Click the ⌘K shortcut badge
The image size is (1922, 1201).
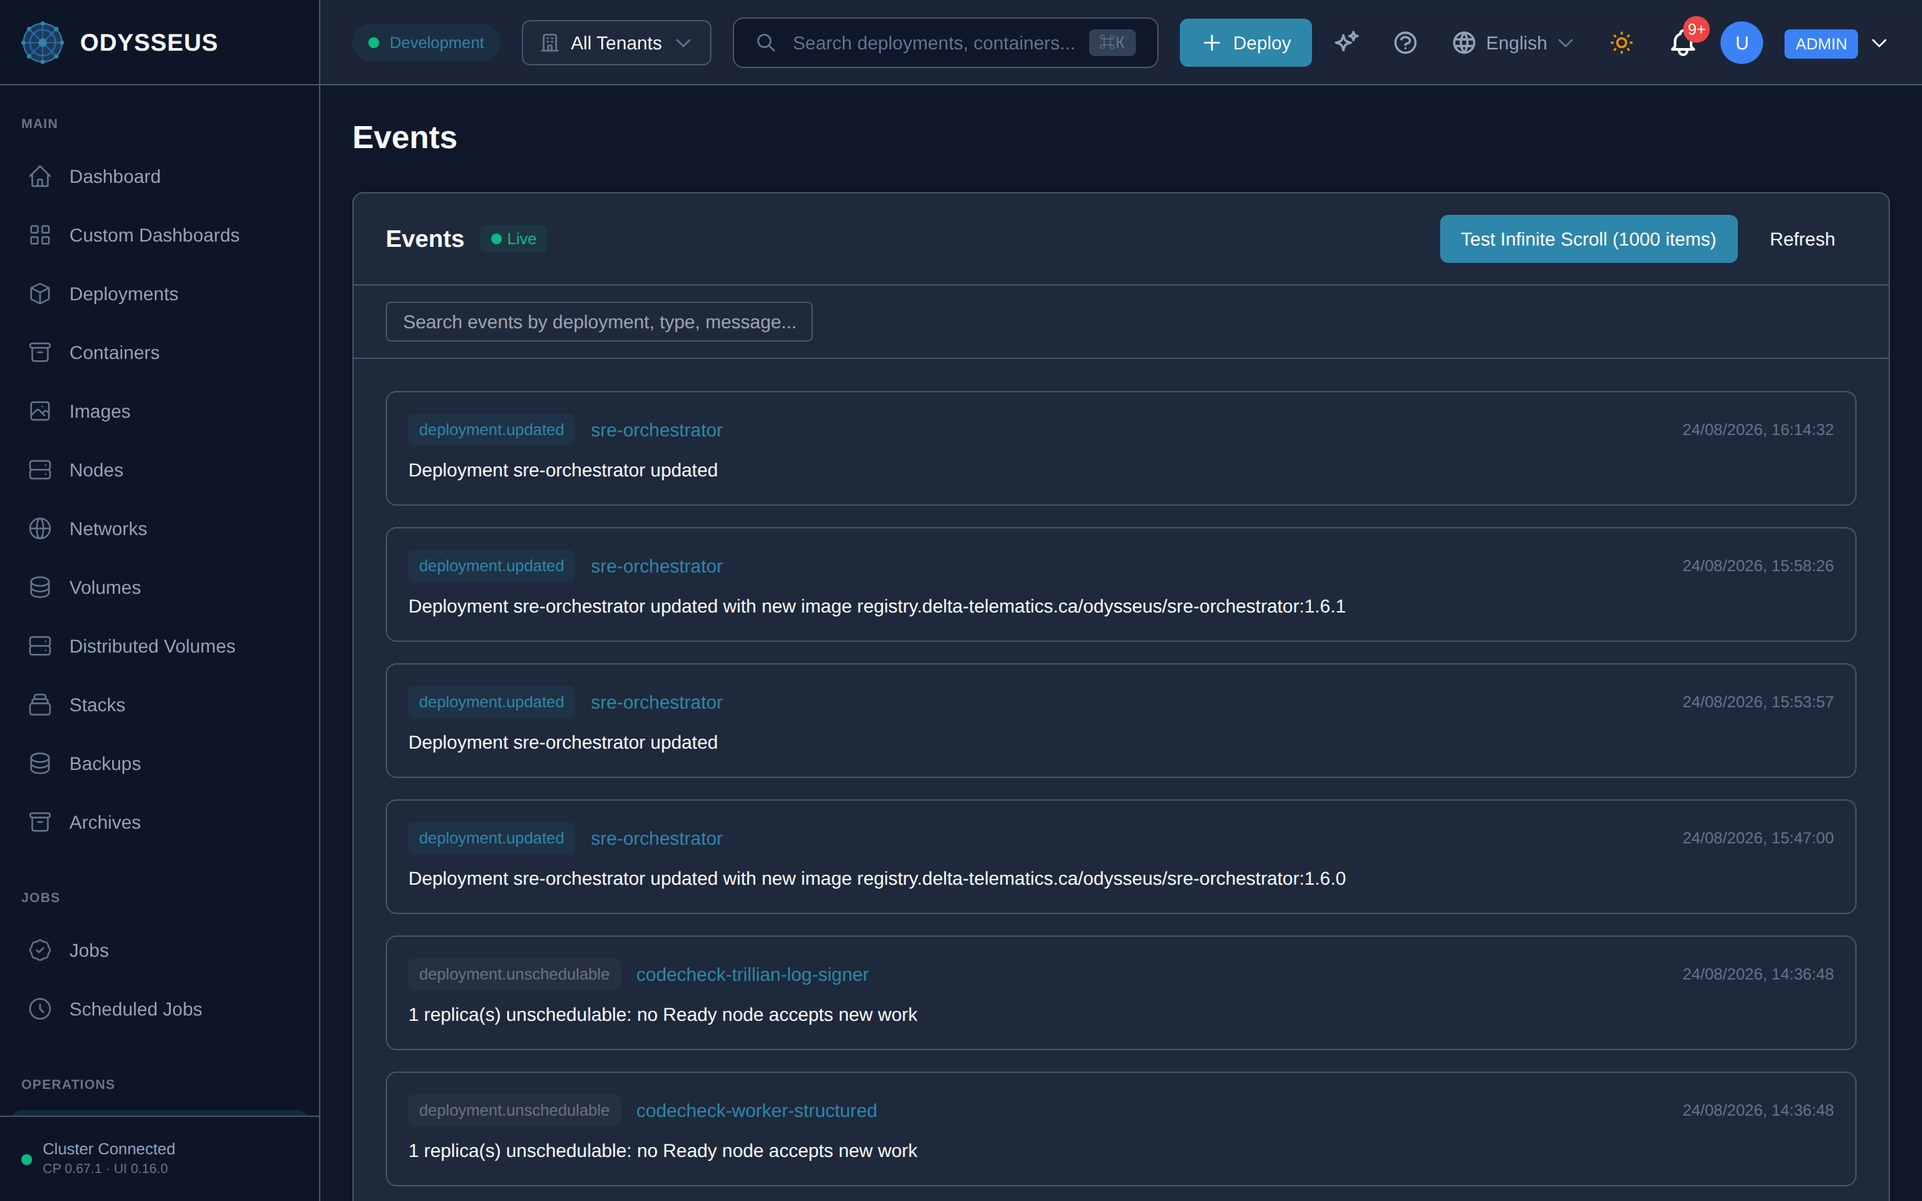pyautogui.click(x=1112, y=43)
